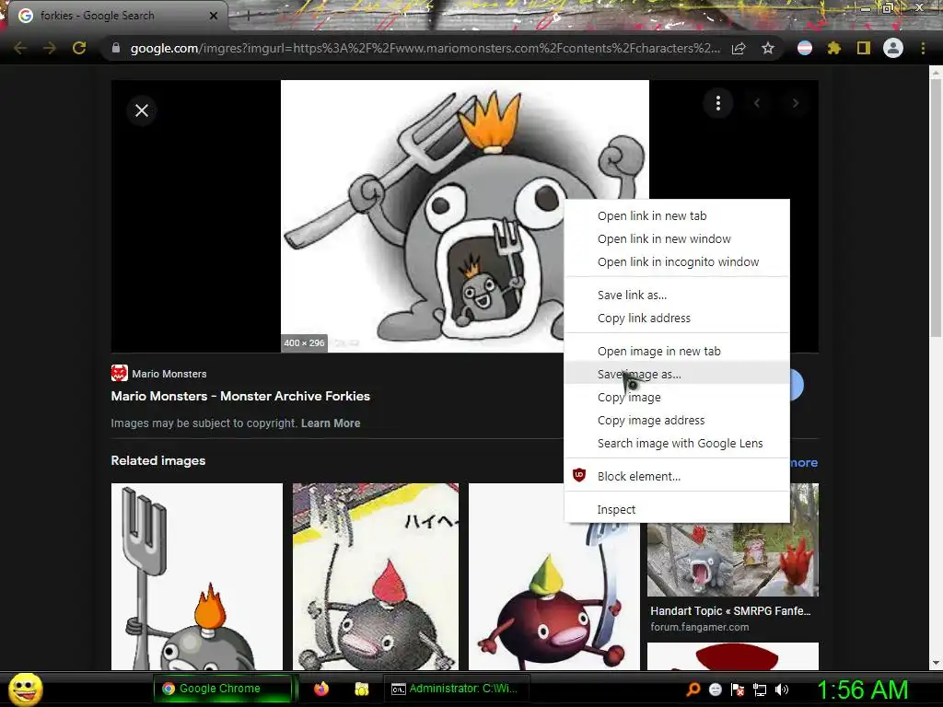Launch Firefox from the taskbar

321,689
